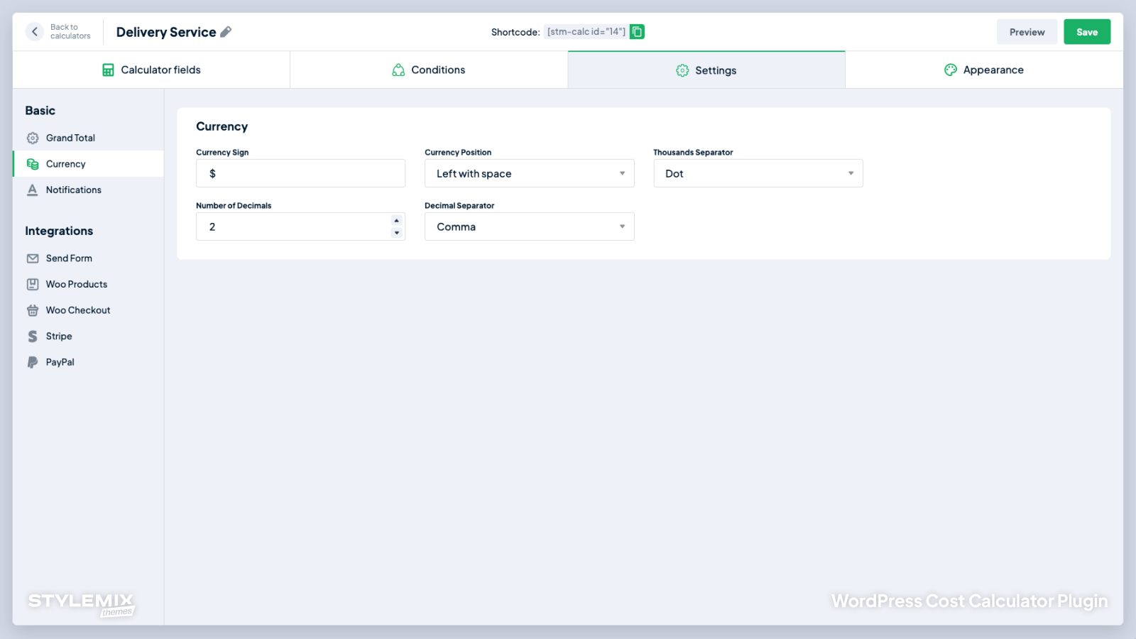This screenshot has height=639, width=1136.
Task: Click the Notifications letter A icon
Action: click(x=32, y=190)
